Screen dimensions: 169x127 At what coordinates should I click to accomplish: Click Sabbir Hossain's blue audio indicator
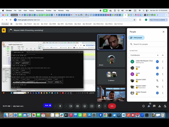click(x=157, y=93)
